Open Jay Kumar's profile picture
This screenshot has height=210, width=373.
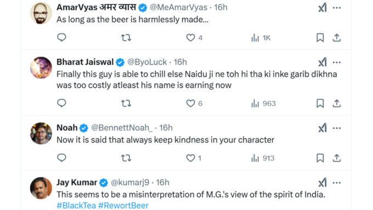click(41, 188)
